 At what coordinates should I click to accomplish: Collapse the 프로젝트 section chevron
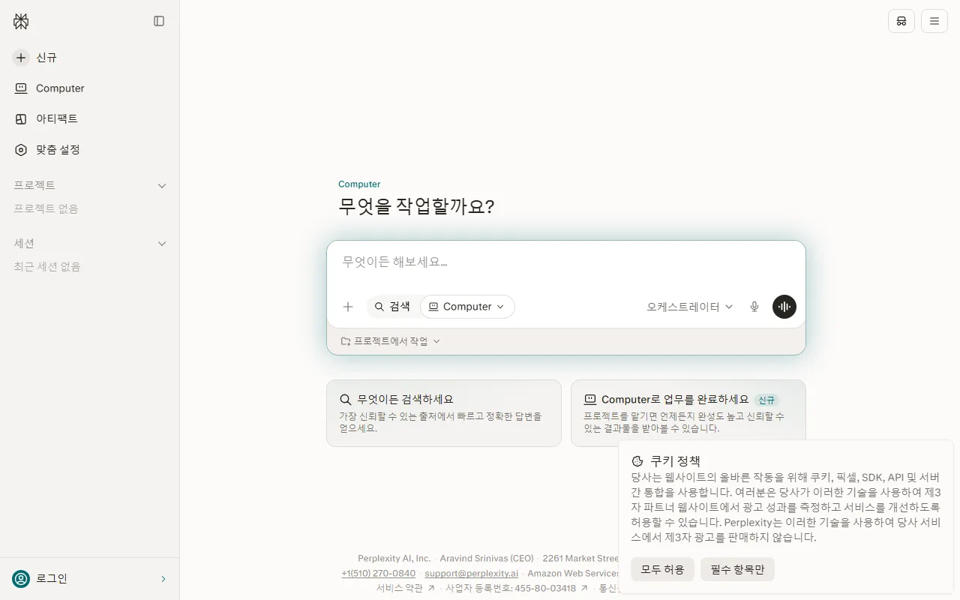tap(162, 185)
